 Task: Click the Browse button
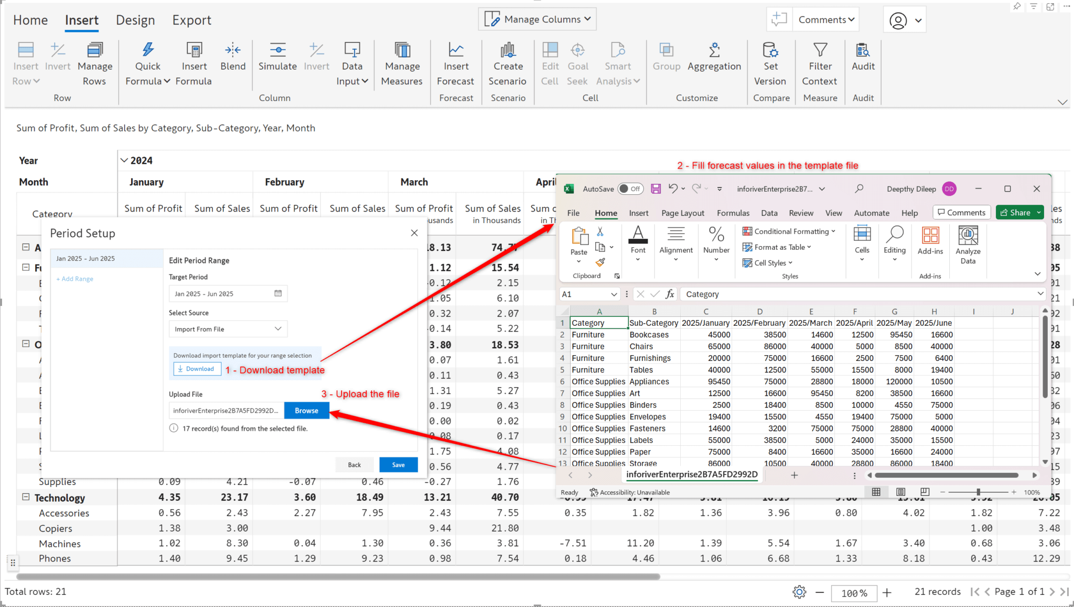pyautogui.click(x=307, y=411)
